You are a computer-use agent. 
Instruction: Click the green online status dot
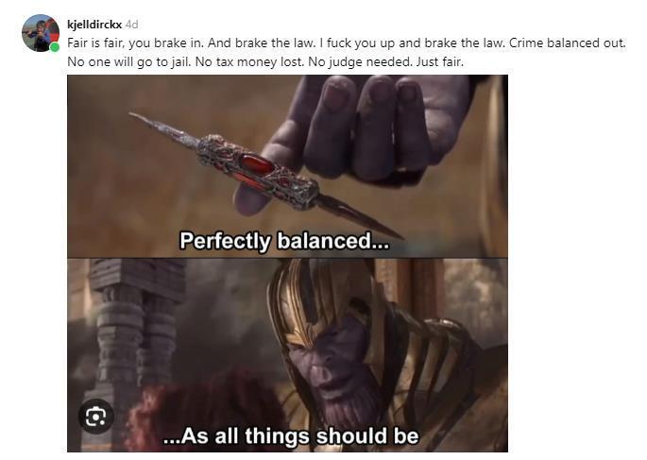click(55, 47)
